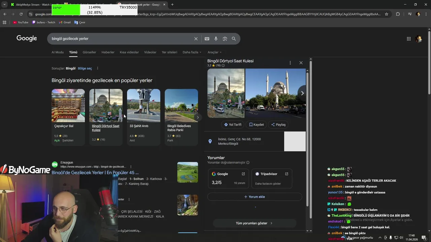Click the Yol Tarifi directions button
This screenshot has height=242, width=431.
click(233, 124)
